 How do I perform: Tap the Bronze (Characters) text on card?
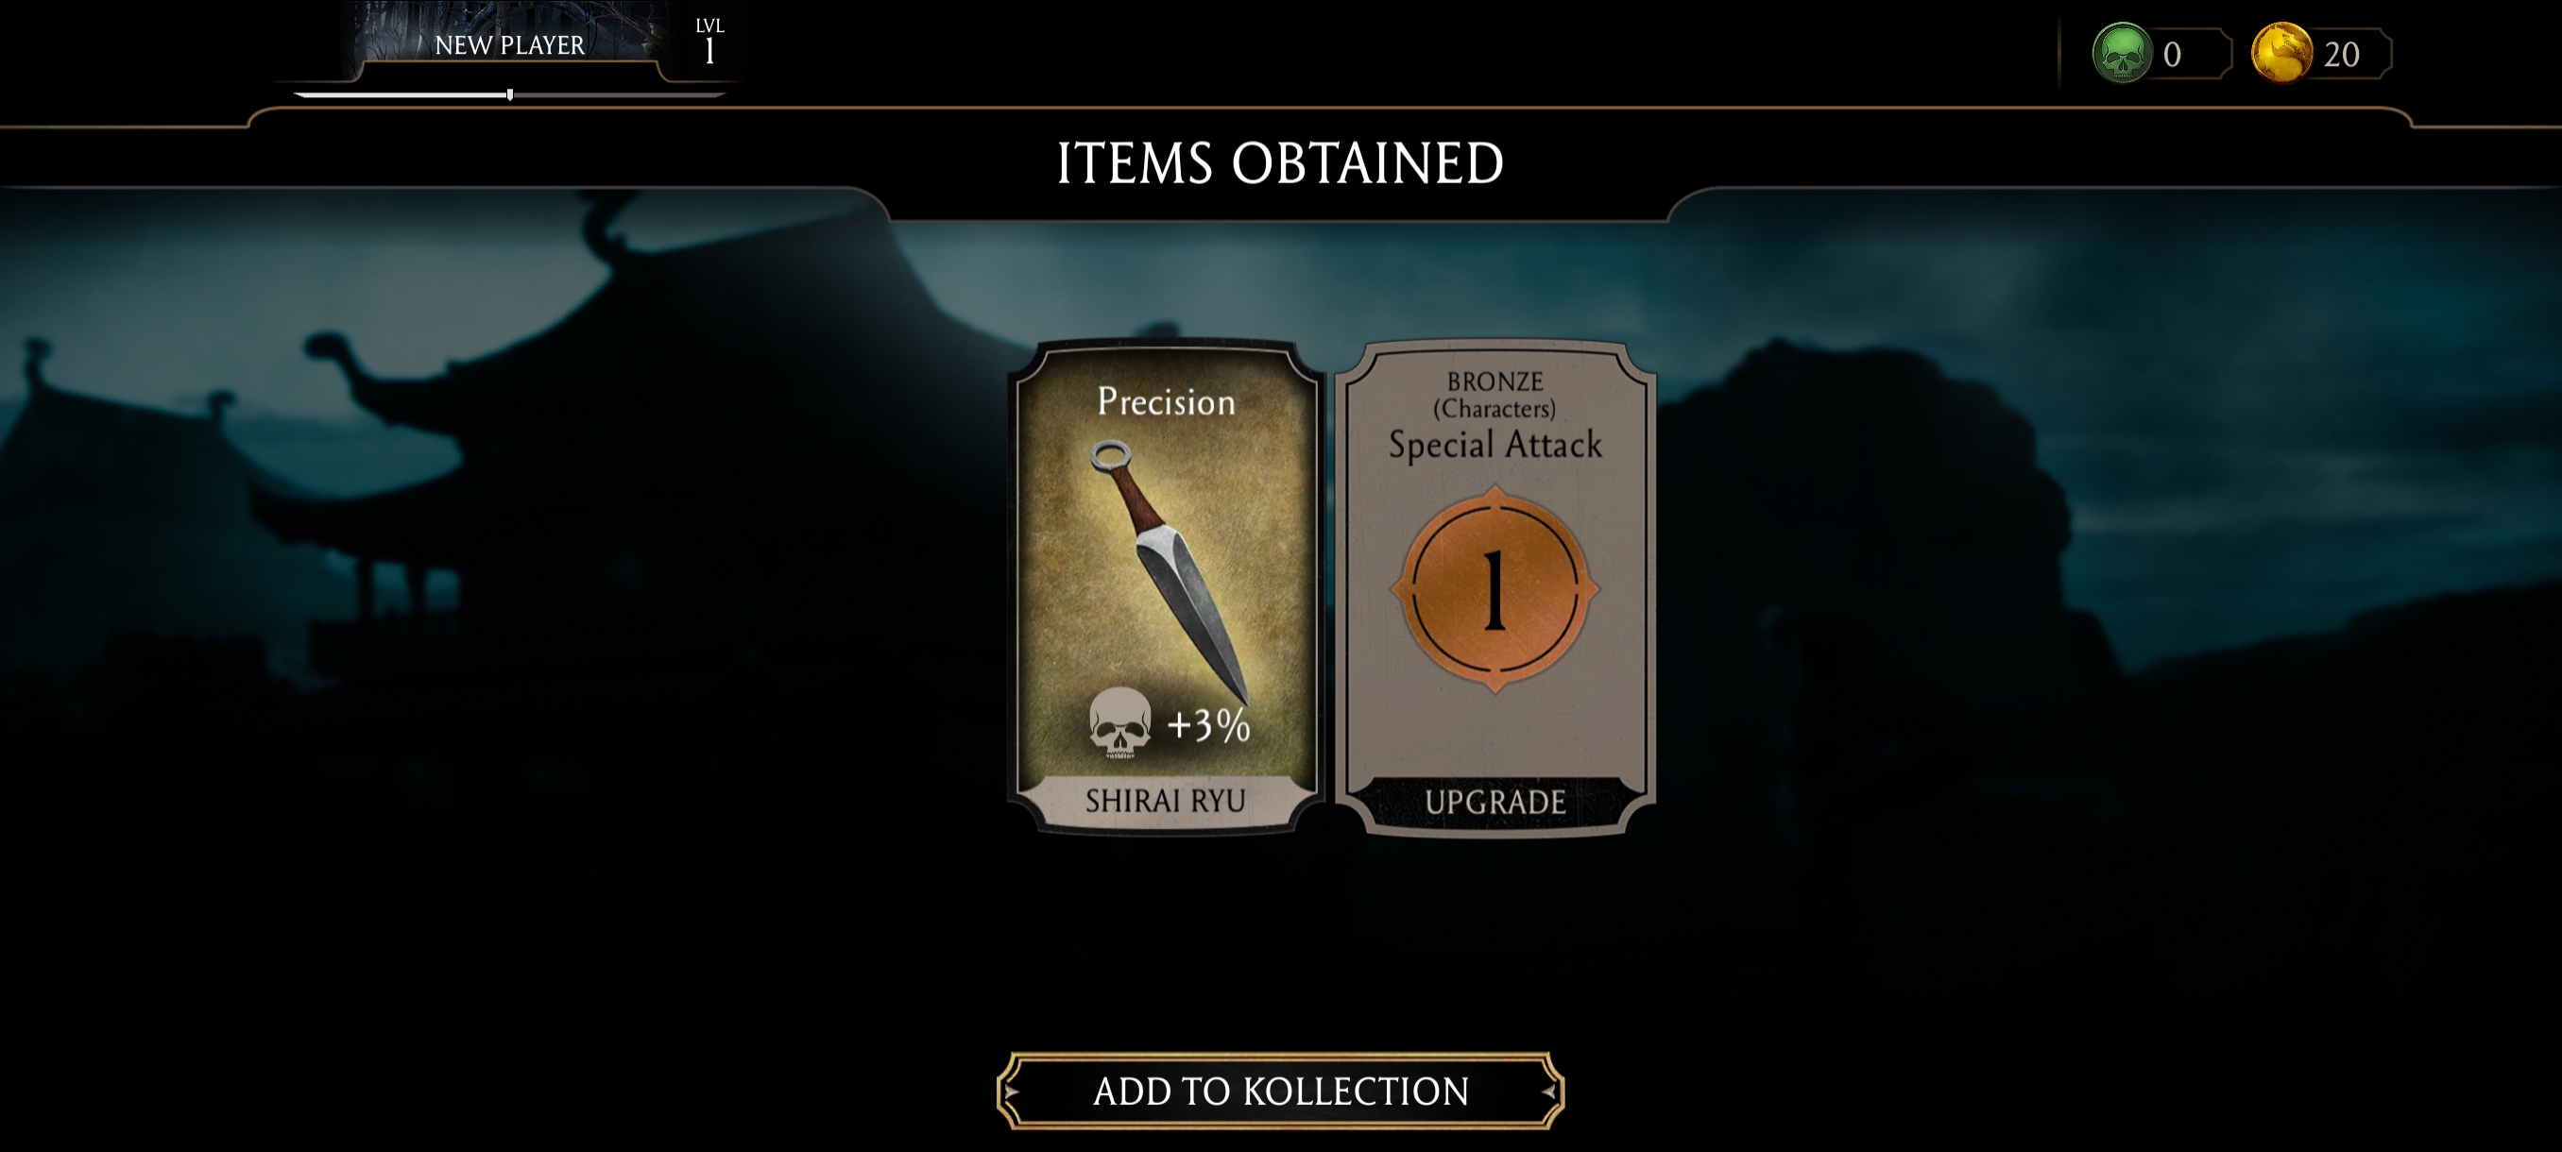[1494, 395]
